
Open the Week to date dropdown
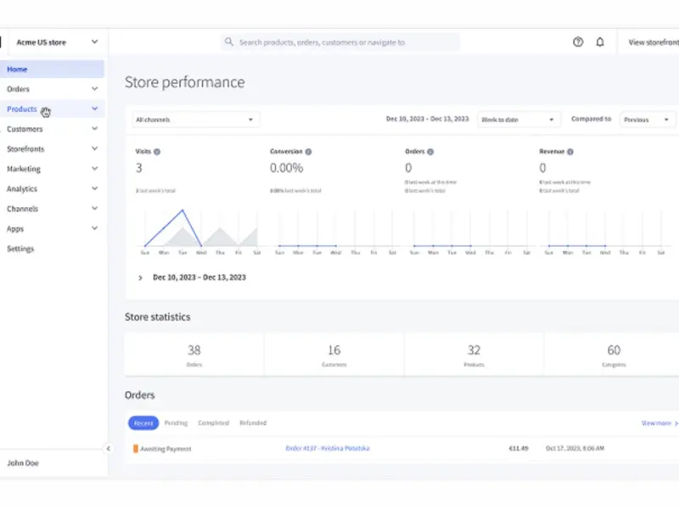[519, 120]
